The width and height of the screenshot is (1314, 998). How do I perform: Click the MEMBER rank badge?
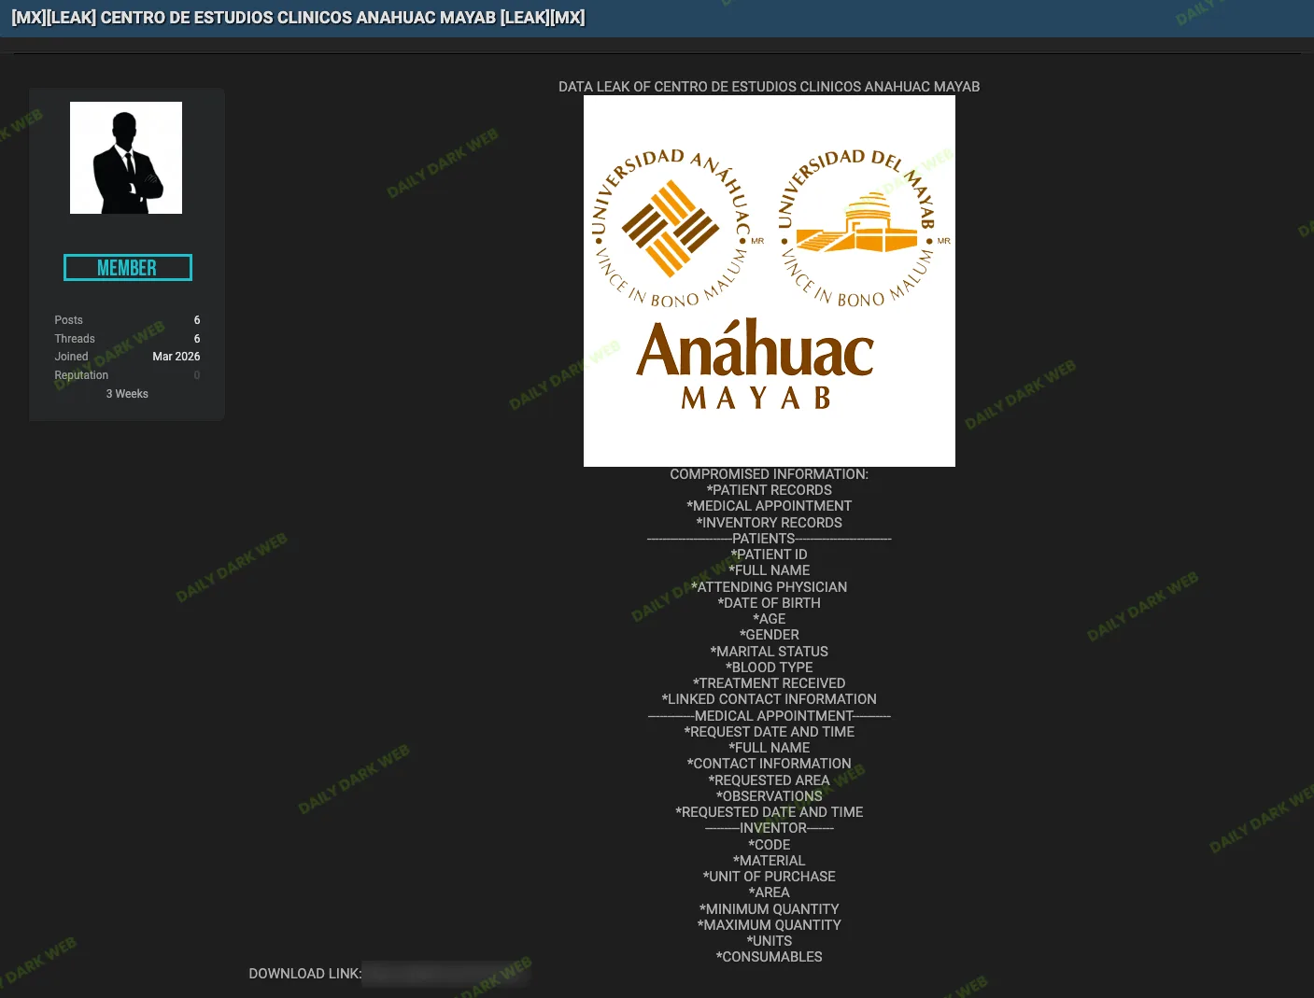click(x=127, y=268)
